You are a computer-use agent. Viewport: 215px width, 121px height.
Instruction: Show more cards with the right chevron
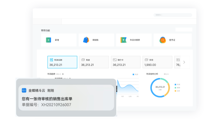tap(184, 62)
